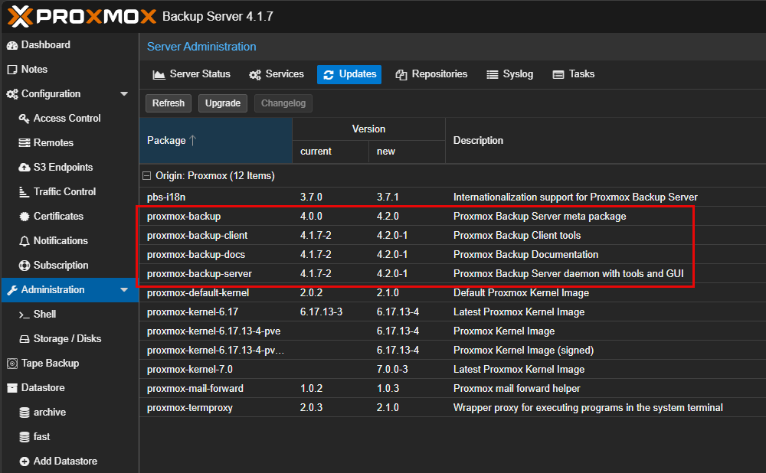Click the Dashboard icon in sidebar
The width and height of the screenshot is (766, 473).
(12, 45)
